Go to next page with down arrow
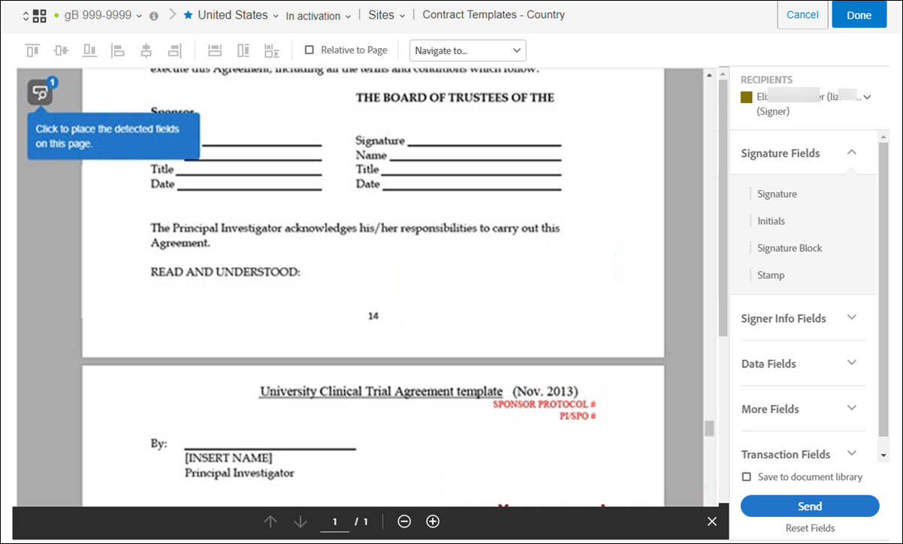 (300, 521)
